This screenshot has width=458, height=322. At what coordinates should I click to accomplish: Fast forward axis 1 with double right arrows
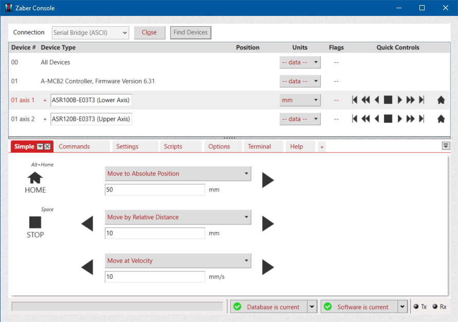coord(410,100)
